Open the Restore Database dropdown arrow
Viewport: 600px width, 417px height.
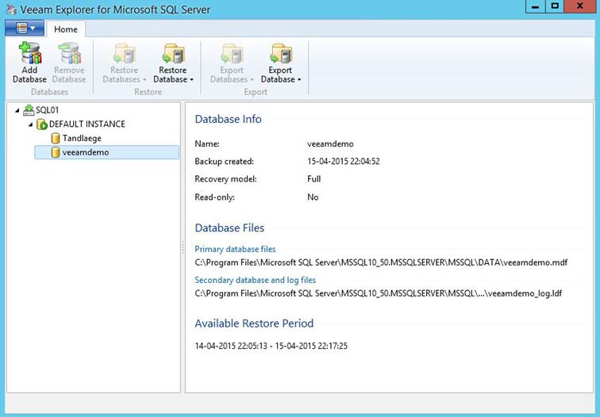point(191,80)
